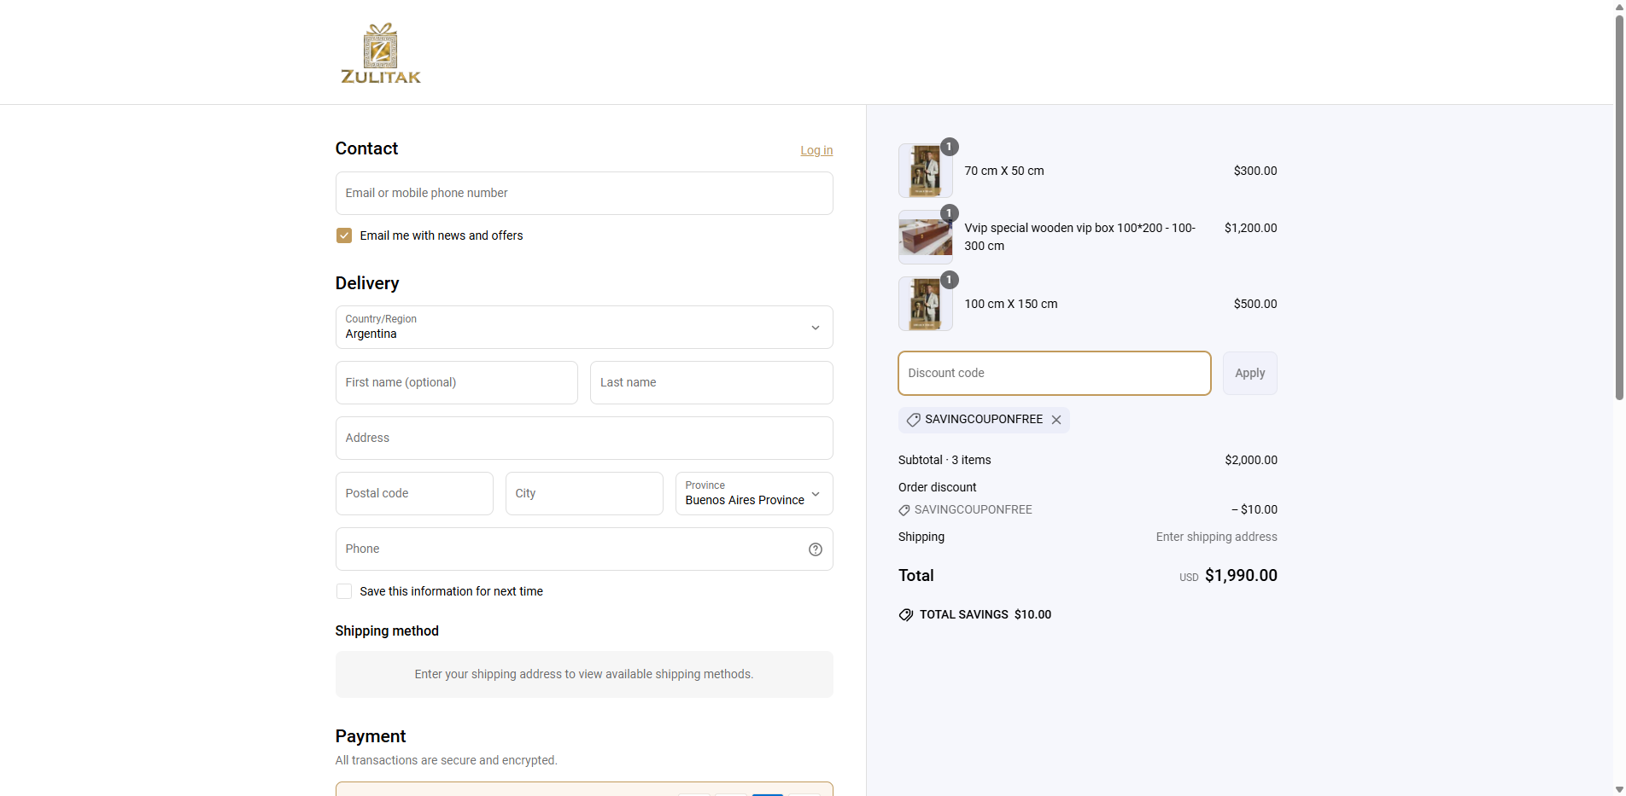Viewport: 1626px width, 796px height.
Task: Remove the SAVINGCOUPONFREE discount tag
Action: pyautogui.click(x=1056, y=420)
